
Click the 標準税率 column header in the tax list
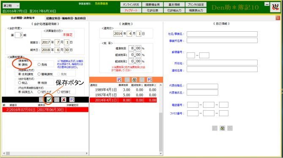pos(123,85)
